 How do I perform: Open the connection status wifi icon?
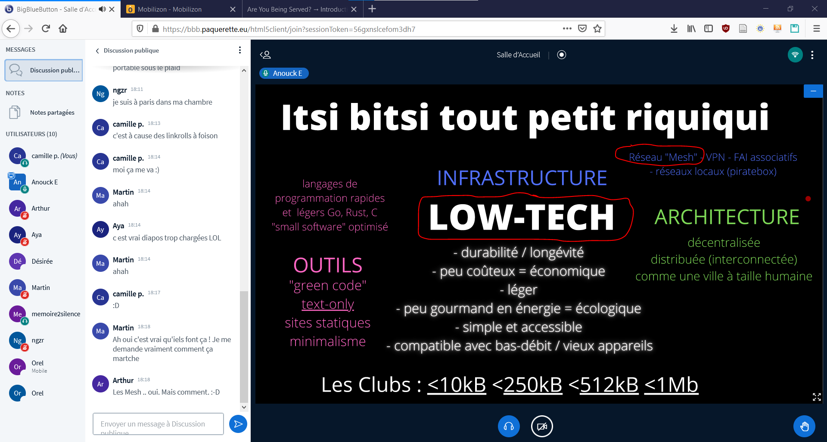pos(795,55)
